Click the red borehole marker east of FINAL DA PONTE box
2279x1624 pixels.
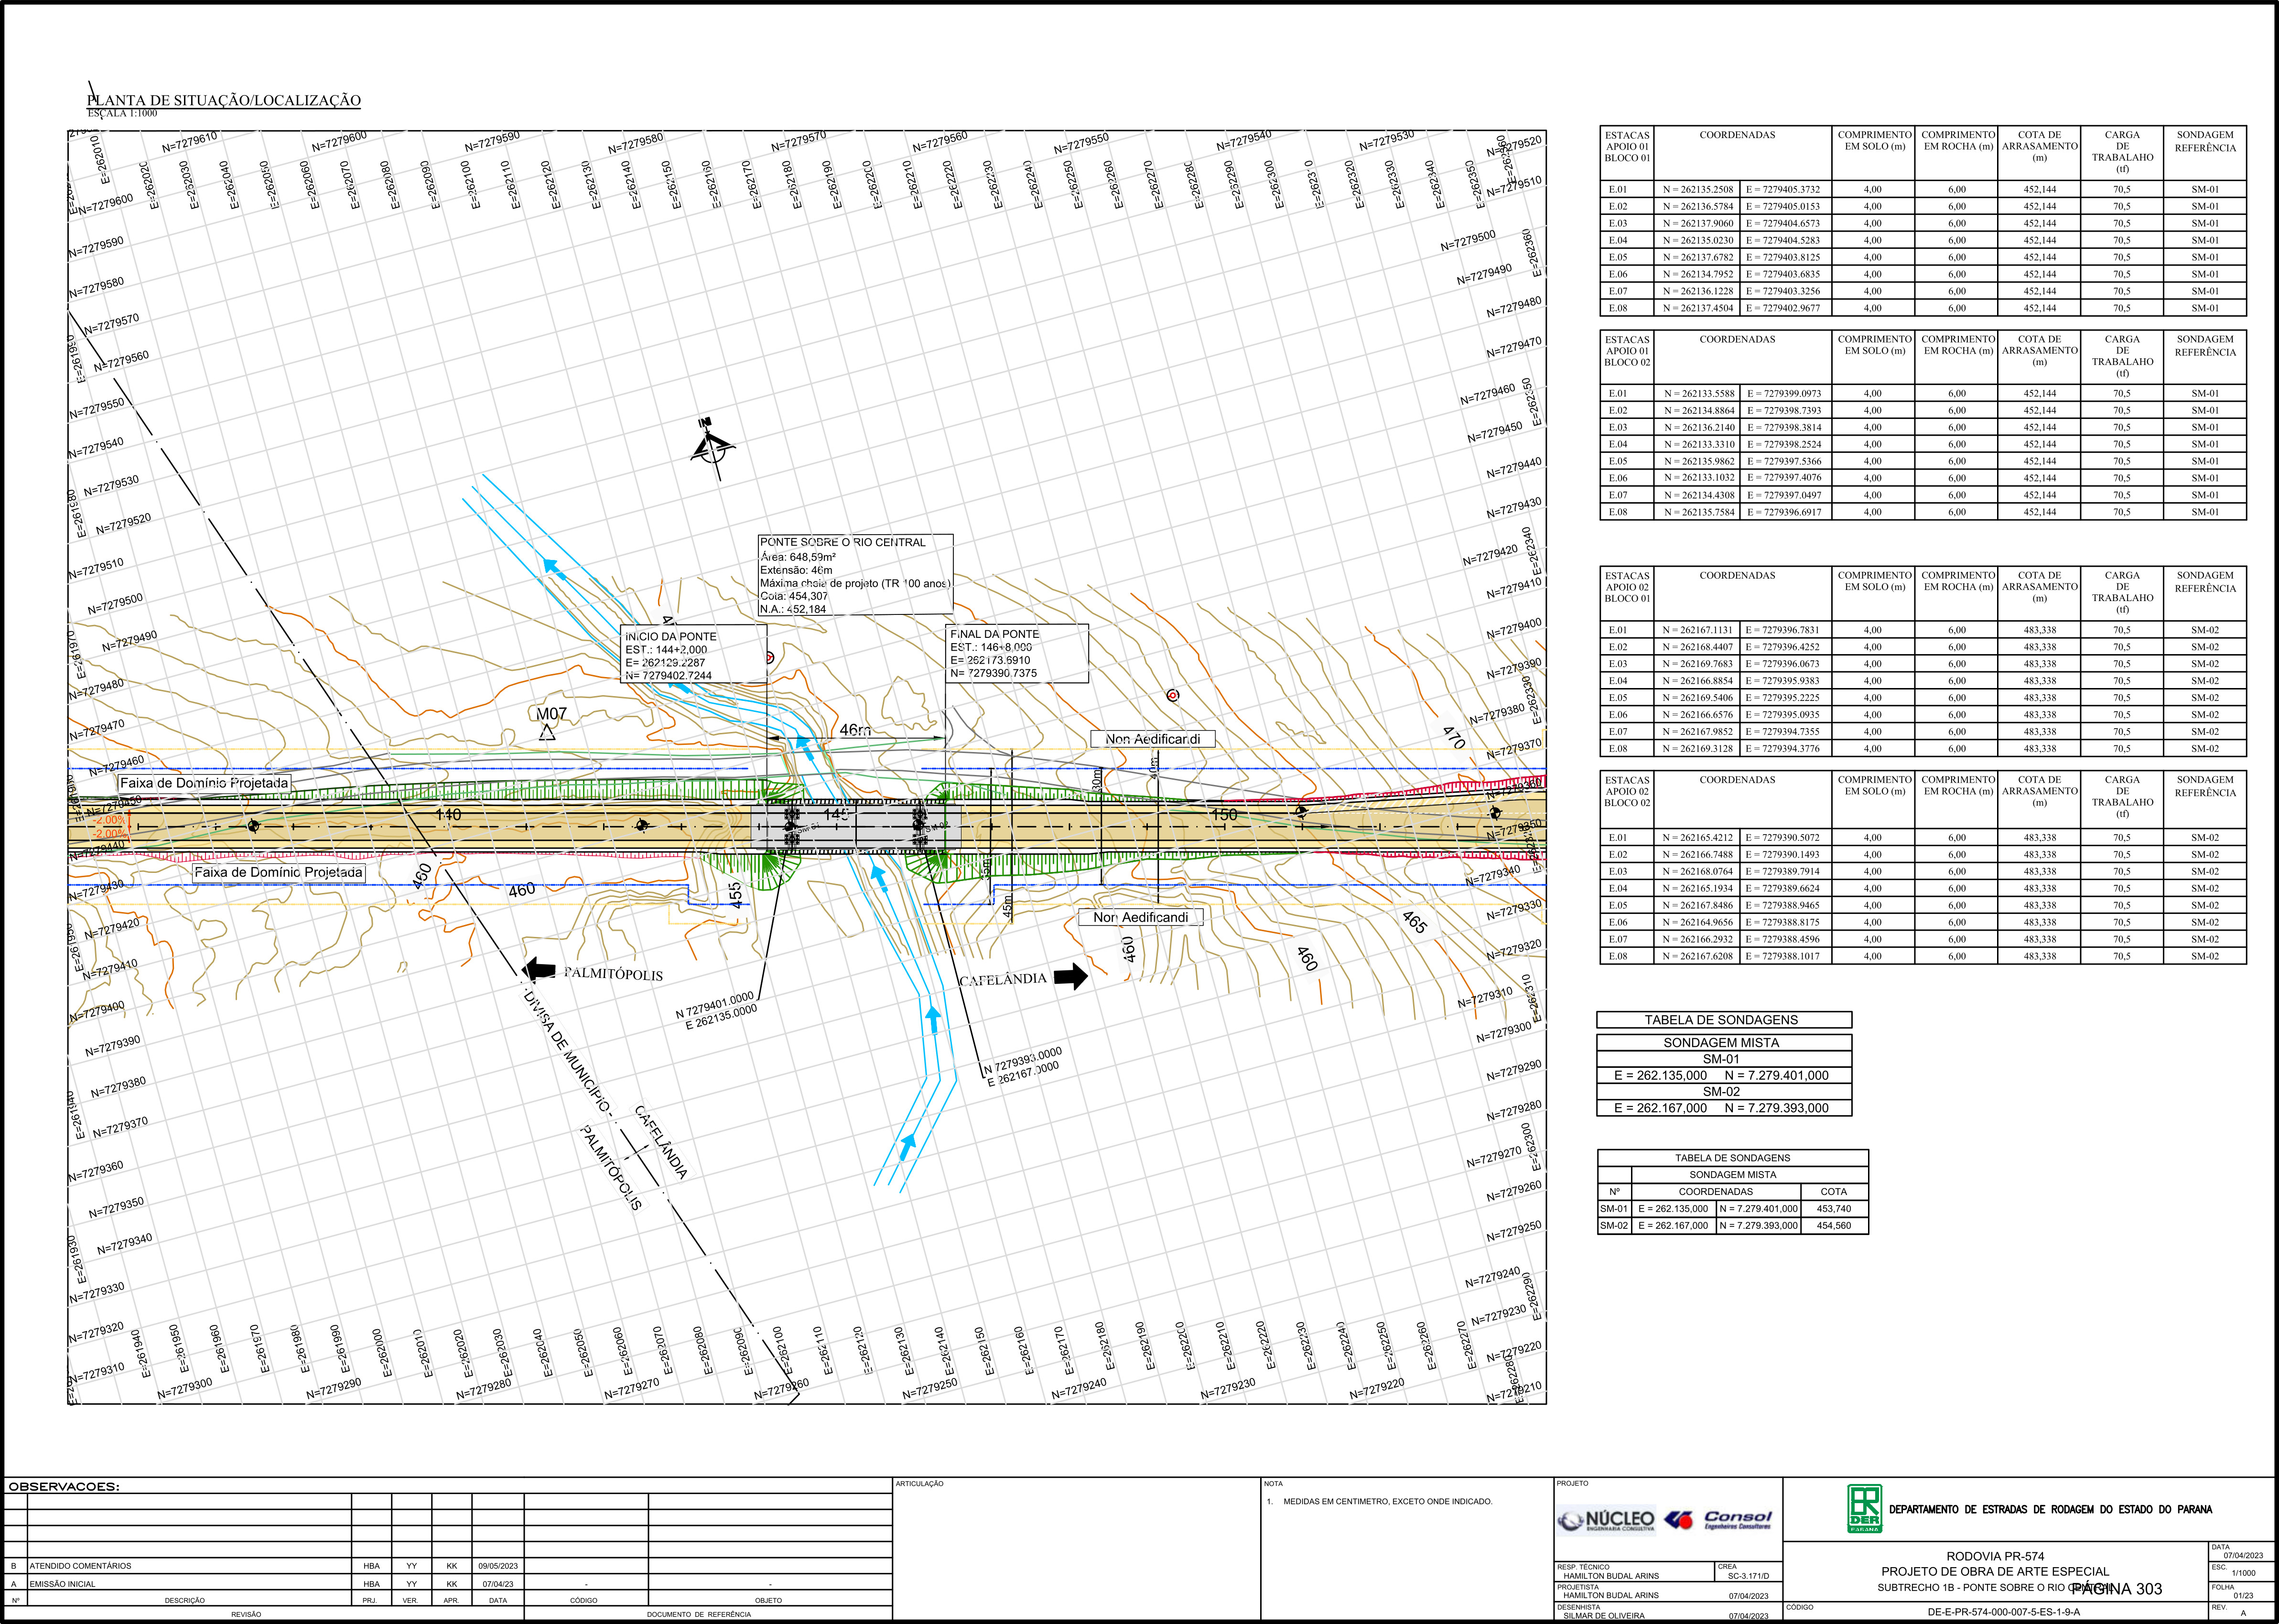point(1173,695)
